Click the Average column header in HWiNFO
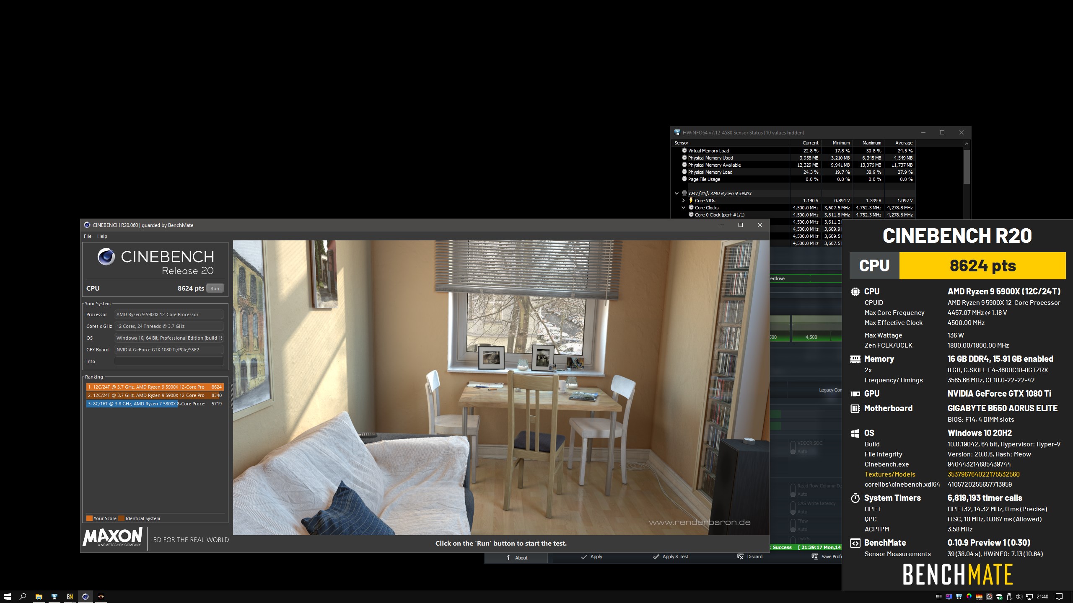This screenshot has width=1073, height=603. [900, 143]
